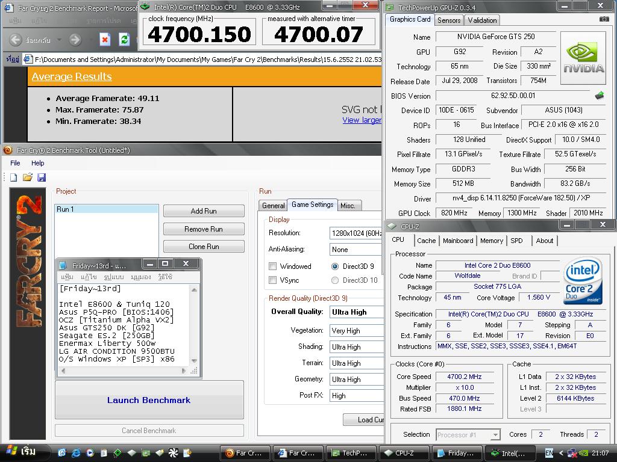Click the NVIDIA tray icon
Screen dimensions: 617x462
(x=584, y=453)
